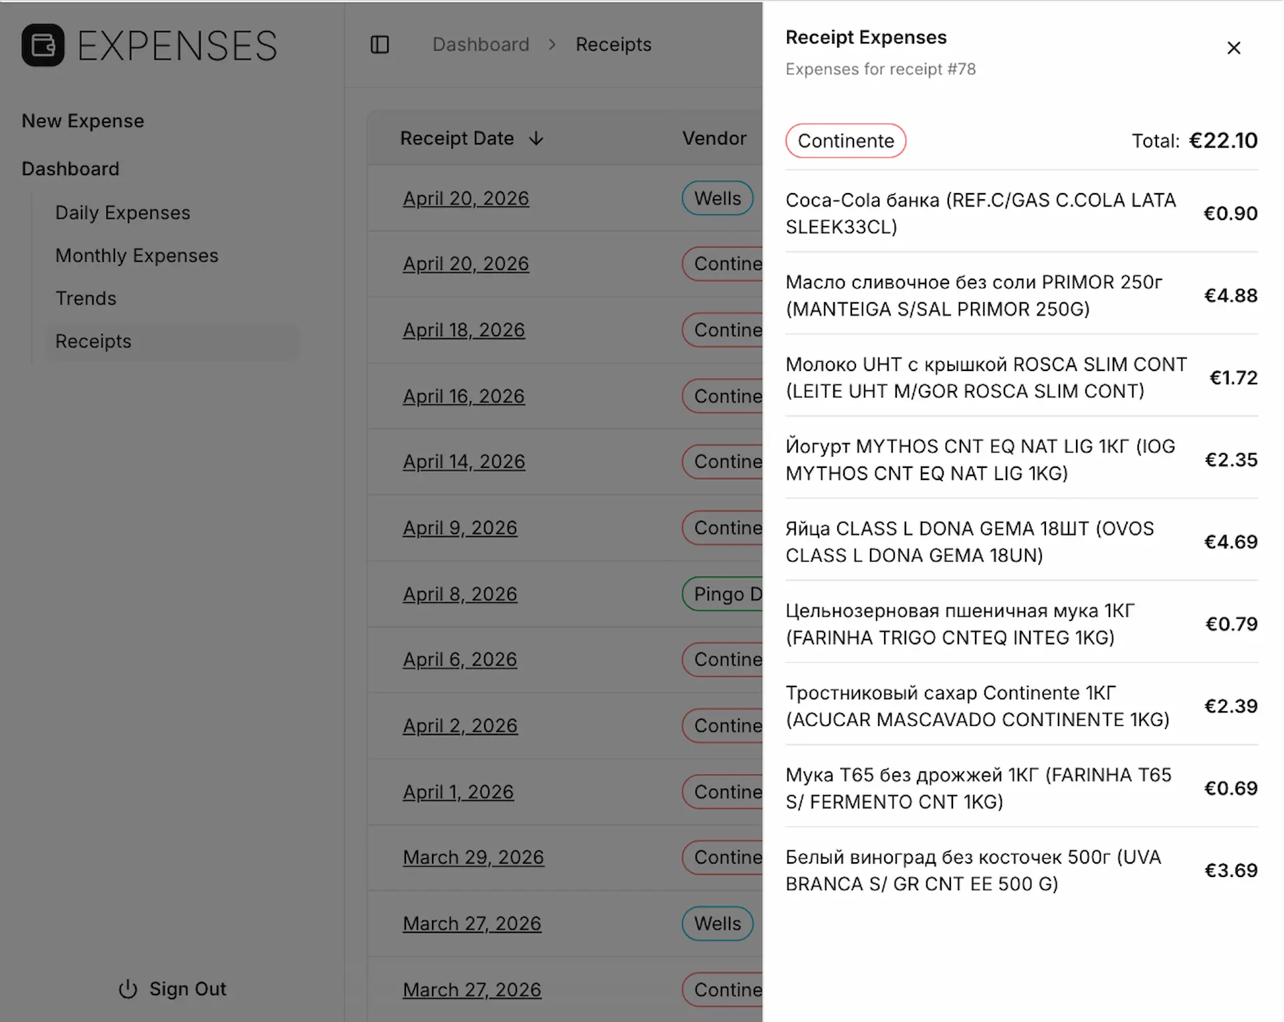Click the Wells vendor tag for April 20

click(718, 199)
